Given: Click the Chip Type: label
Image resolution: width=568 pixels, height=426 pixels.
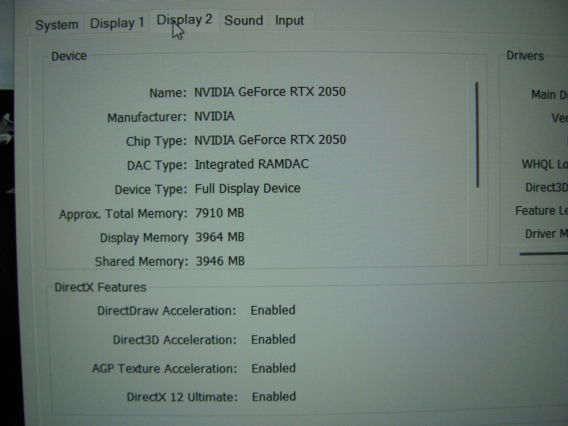Looking at the screenshot, I should 156,141.
